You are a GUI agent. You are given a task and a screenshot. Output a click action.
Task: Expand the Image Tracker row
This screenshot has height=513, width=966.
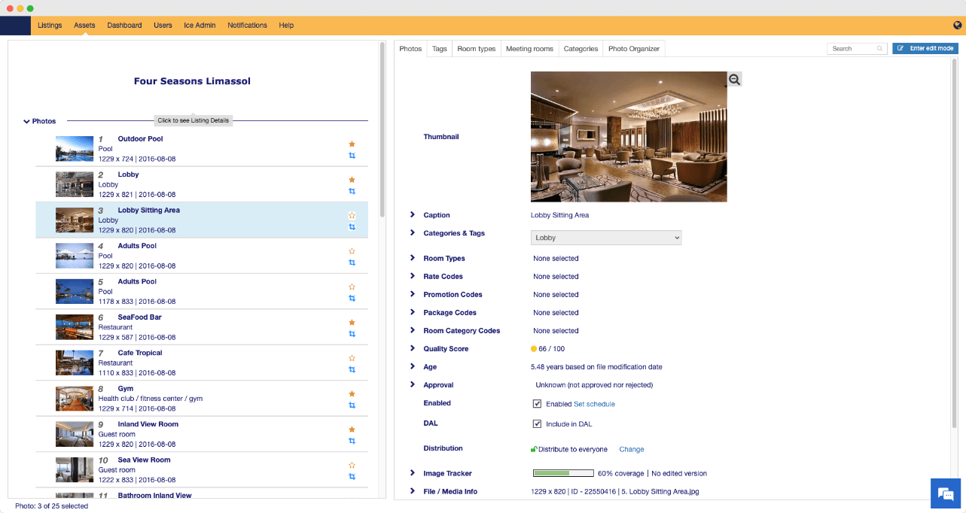coord(413,473)
